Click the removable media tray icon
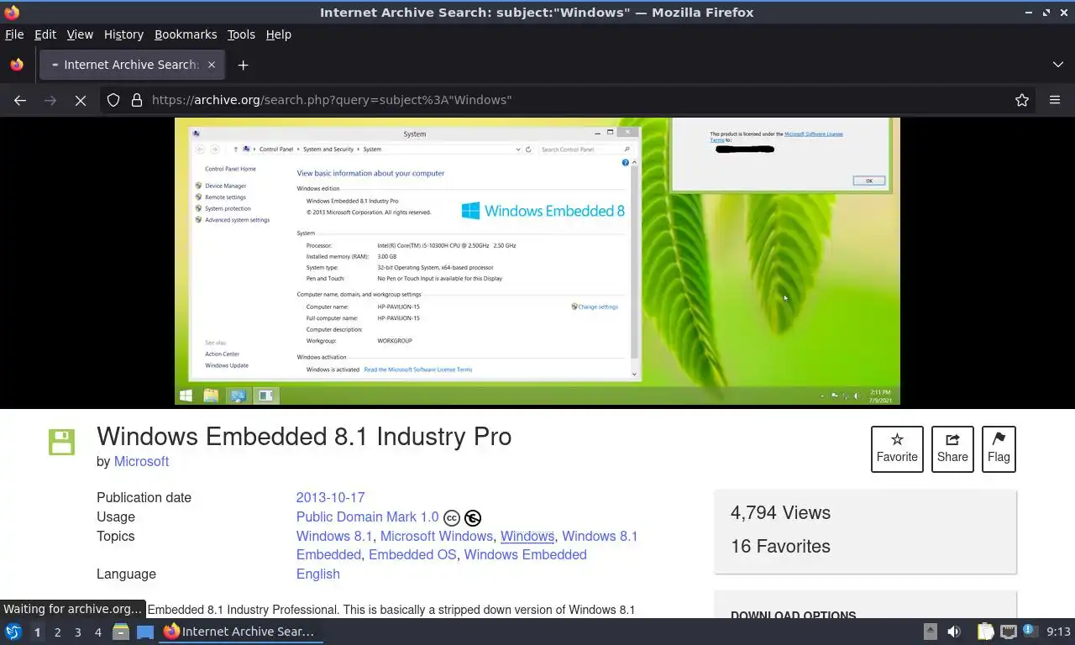 click(931, 632)
